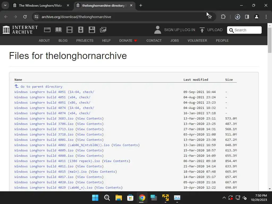
Task: View Contents of build 3706.iso
Action: [90, 124]
